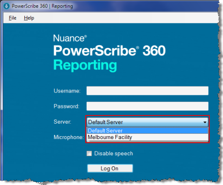This screenshot has width=223, height=185.
Task: Open the Help menu
Action: 29,18
